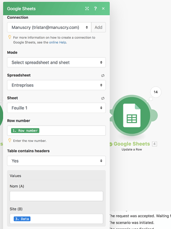Toggle the Table contains headers dropdown
The width and height of the screenshot is (171, 229).
pos(56,161)
